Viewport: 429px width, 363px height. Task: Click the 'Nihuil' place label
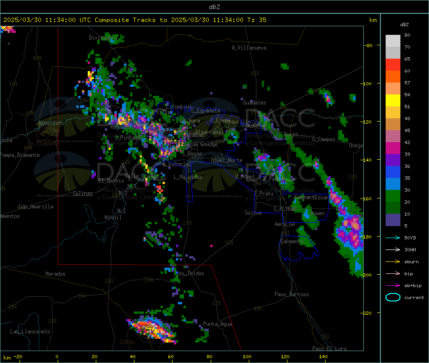pos(113,218)
